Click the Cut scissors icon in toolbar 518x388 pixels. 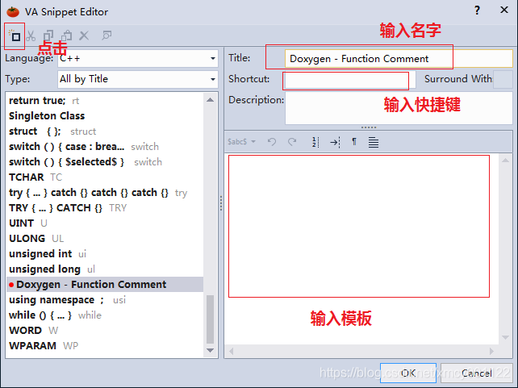pyautogui.click(x=31, y=35)
